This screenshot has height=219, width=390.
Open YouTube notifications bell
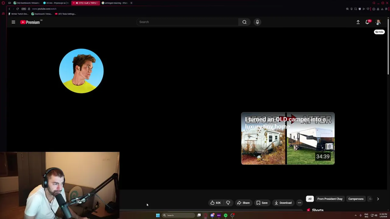(x=368, y=22)
